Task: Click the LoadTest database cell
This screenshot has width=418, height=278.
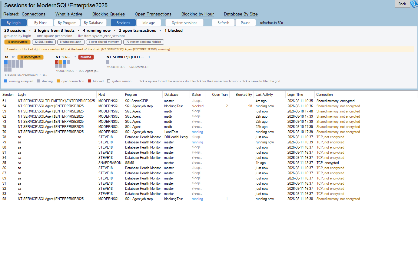Action: coord(171,132)
